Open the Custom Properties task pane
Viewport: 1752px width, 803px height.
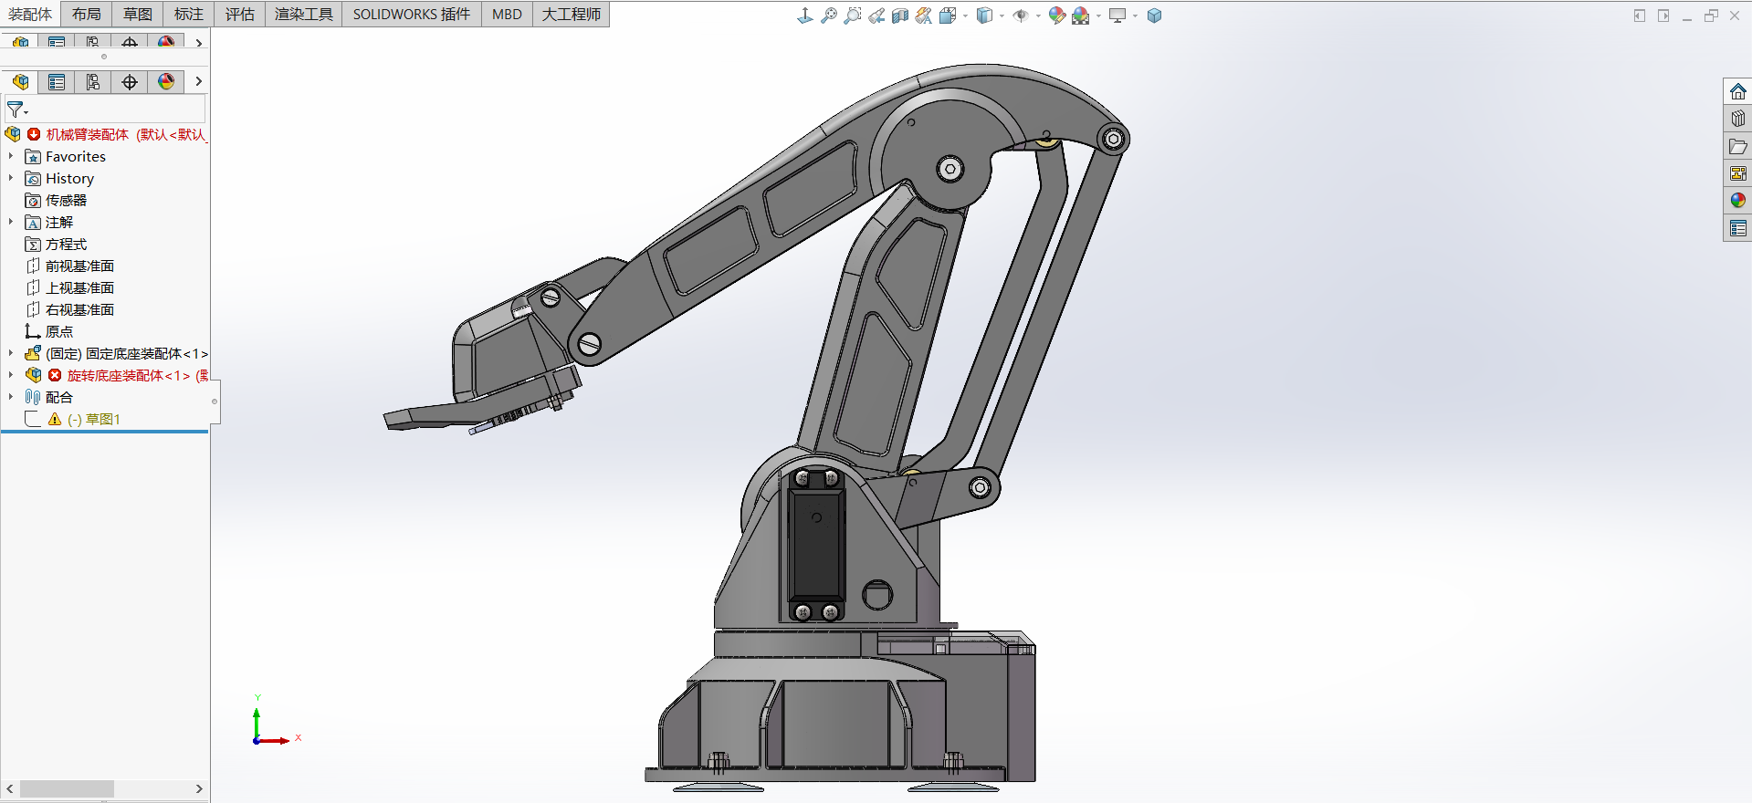pyautogui.click(x=1738, y=228)
